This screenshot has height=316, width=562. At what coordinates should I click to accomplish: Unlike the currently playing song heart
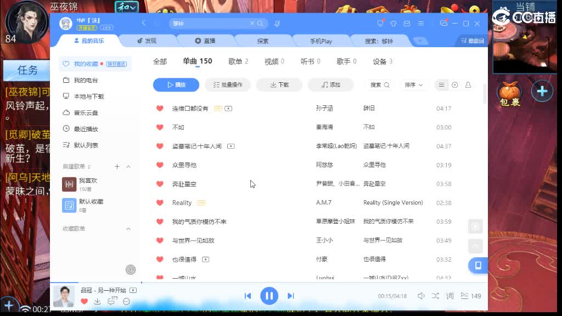pos(84,302)
